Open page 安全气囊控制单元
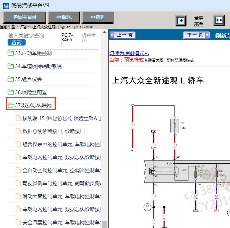 pos(62,222)
